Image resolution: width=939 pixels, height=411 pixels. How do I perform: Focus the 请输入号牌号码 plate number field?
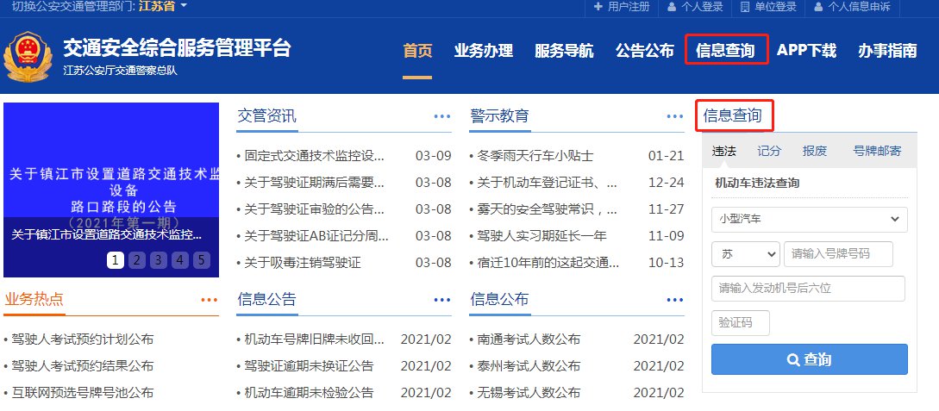point(838,253)
